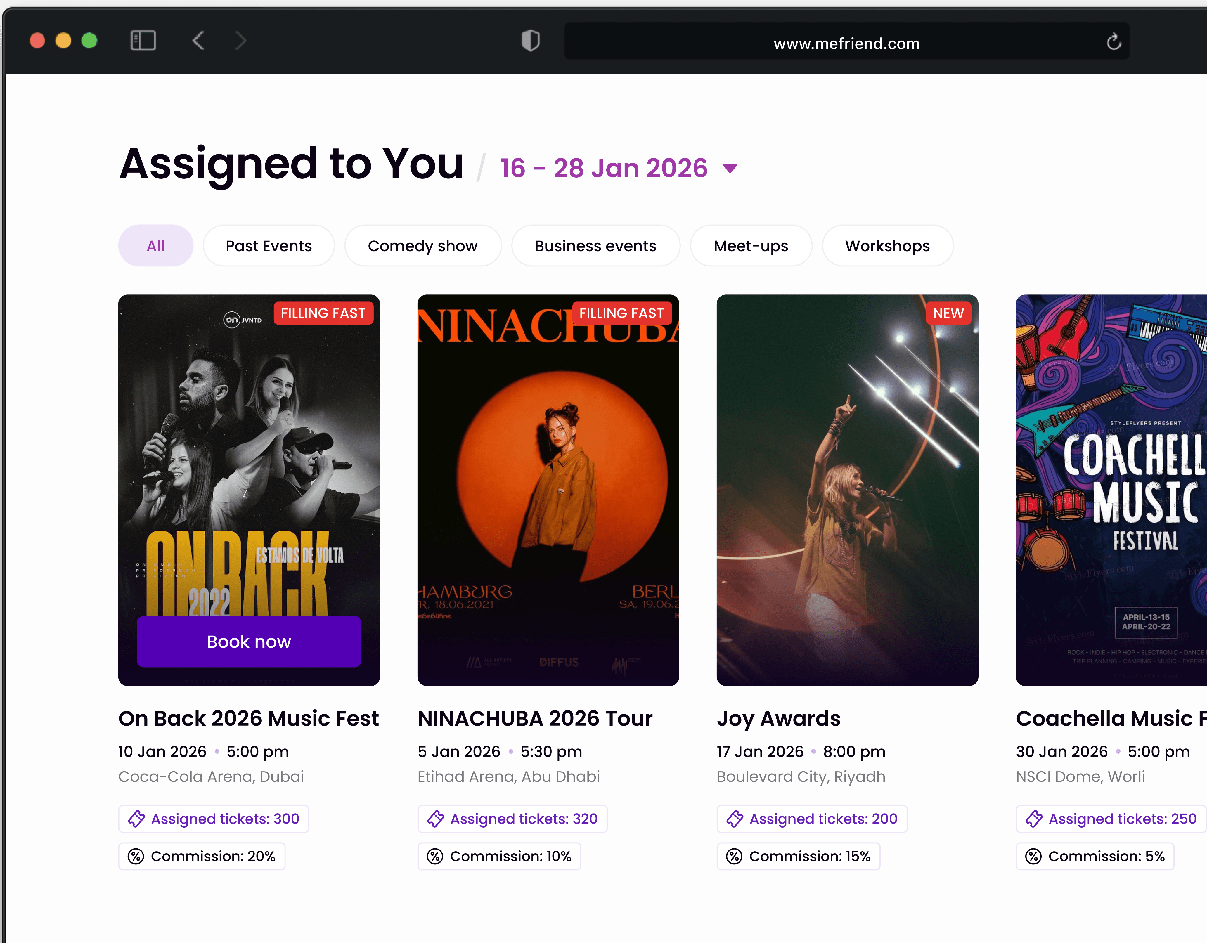Viewport: 1207px width, 943px height.
Task: Go back with the browser arrow
Action: (x=198, y=40)
